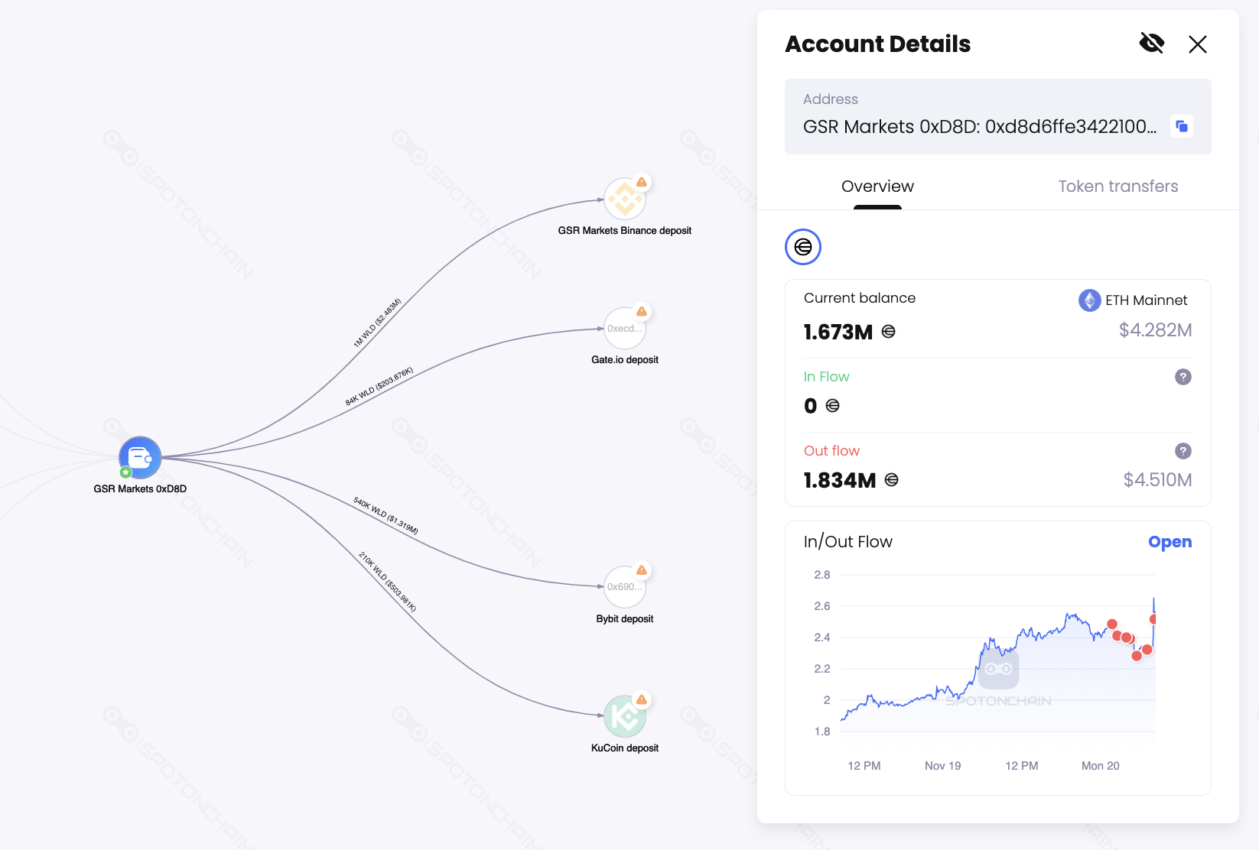Click the Current balance value 1.673M
This screenshot has width=1259, height=850.
838,331
